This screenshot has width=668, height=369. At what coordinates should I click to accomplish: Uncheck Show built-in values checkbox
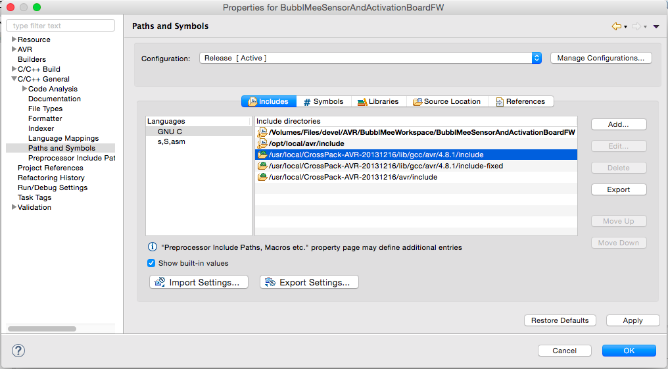(x=152, y=263)
